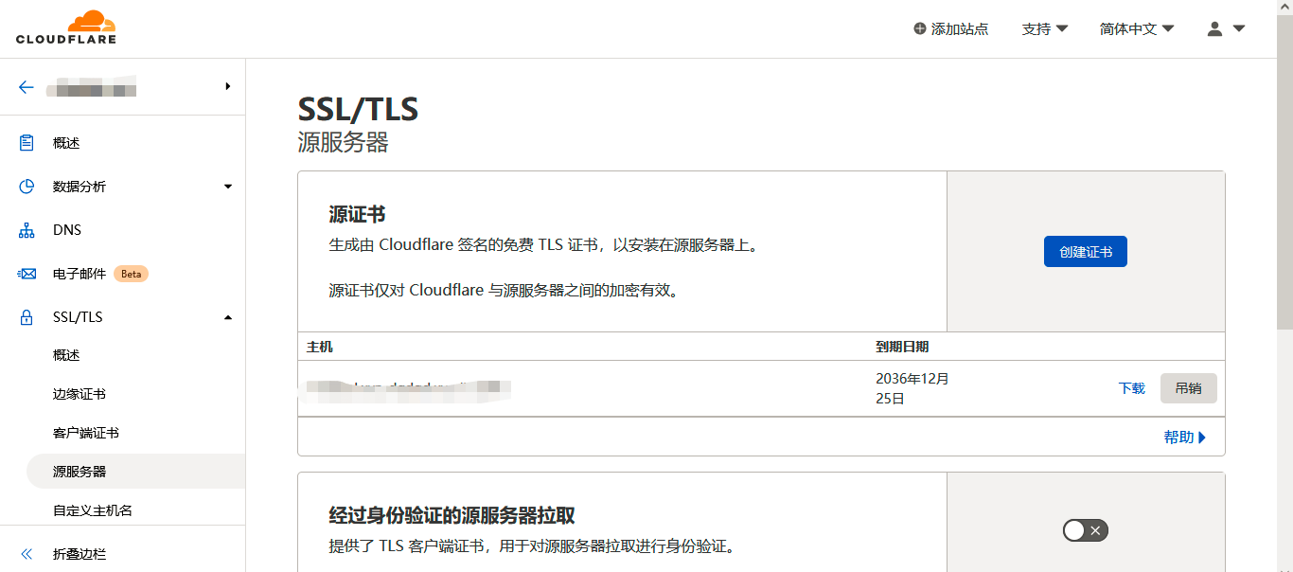Click the 到期日期 column header
Screen dimensions: 1293x572
(902, 347)
